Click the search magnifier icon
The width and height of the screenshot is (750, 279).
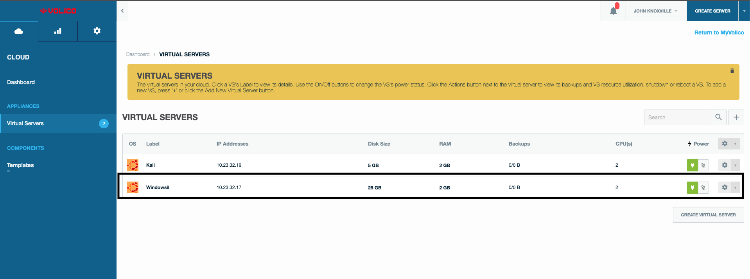pyautogui.click(x=718, y=117)
